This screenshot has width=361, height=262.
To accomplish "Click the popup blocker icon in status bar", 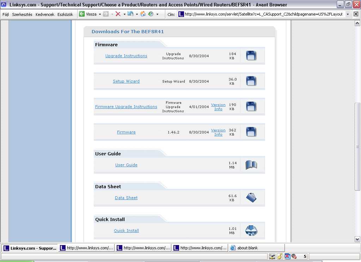I will 287,256.
